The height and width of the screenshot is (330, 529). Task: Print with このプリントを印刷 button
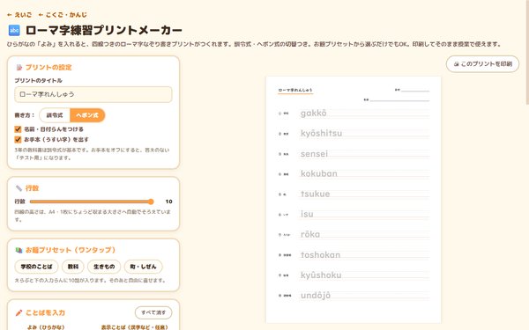click(x=482, y=64)
